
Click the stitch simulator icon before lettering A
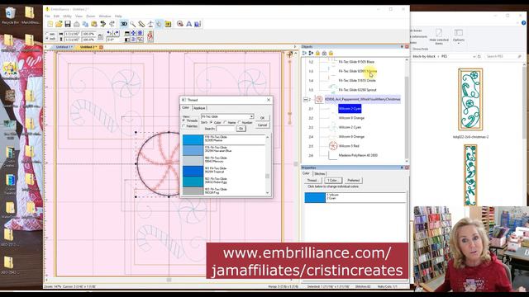point(180,24)
